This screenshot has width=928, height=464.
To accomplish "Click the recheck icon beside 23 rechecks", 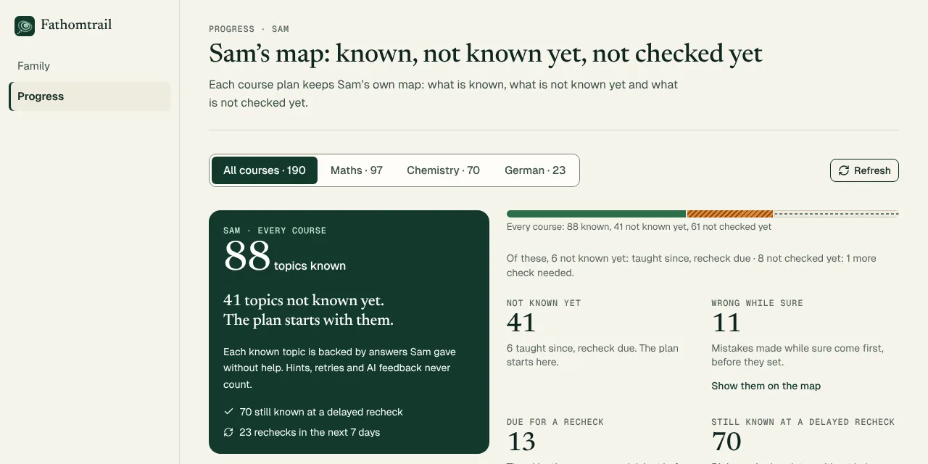I will [228, 432].
